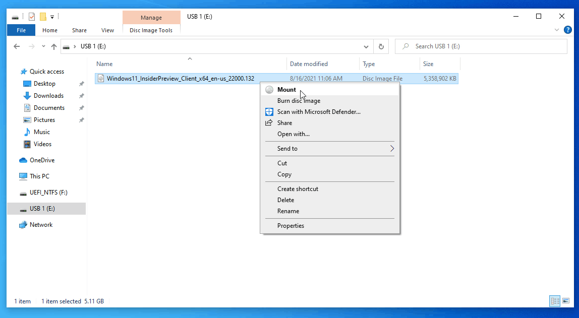Open Downloads in the sidebar
This screenshot has height=318, width=579.
point(48,96)
